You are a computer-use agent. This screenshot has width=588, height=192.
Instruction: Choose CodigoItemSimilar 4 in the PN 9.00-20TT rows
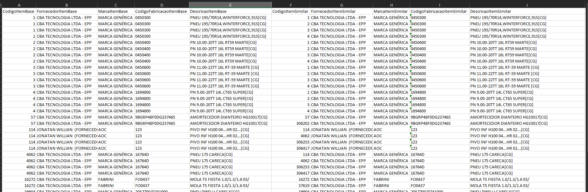[x=291, y=111]
